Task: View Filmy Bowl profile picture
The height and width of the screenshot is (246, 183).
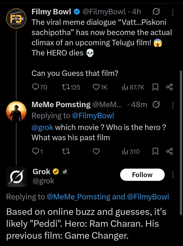Action: [x=16, y=19]
